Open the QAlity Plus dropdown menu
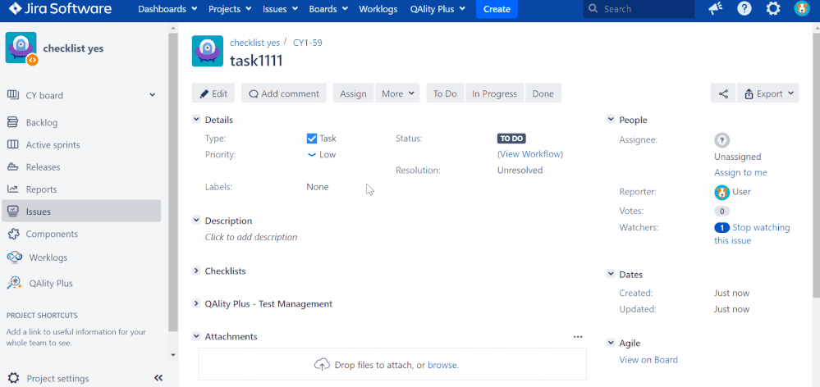This screenshot has height=387, width=820. pyautogui.click(x=437, y=9)
